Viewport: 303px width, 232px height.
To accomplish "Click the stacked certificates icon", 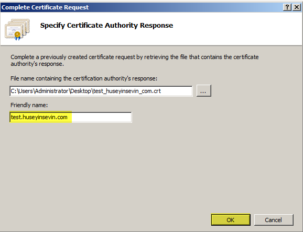I will (x=17, y=29).
